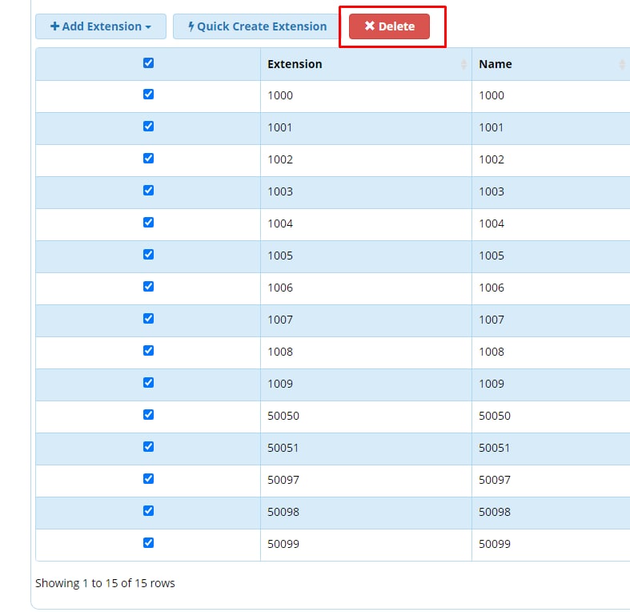Click the Extension column sort arrows icon
This screenshot has height=612, width=630.
tap(463, 64)
